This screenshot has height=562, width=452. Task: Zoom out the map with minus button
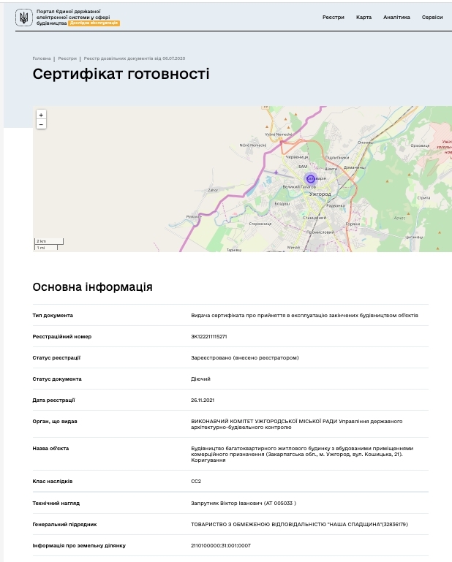[x=41, y=124]
